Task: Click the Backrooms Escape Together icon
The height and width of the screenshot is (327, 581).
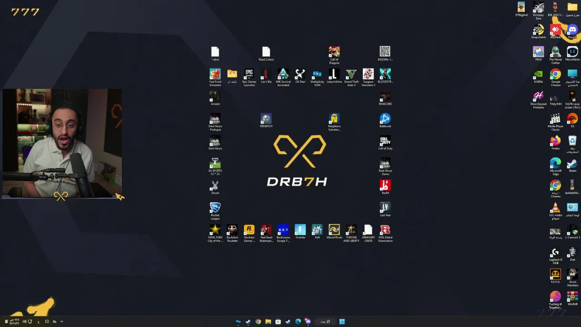Action: (283, 233)
